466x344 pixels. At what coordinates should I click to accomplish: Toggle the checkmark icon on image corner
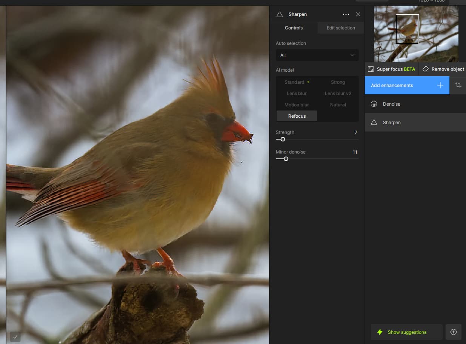(x=15, y=336)
